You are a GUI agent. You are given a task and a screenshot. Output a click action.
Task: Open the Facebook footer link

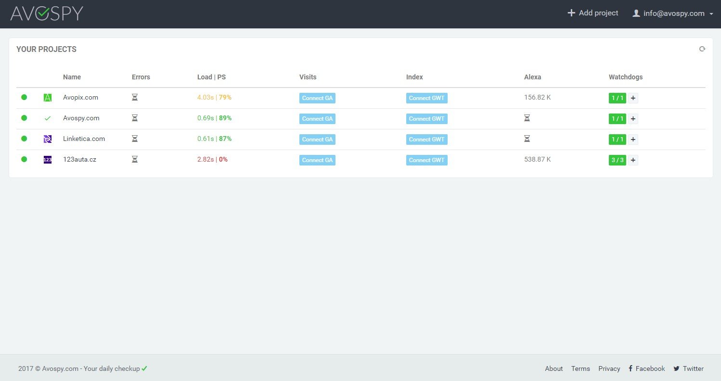(x=647, y=368)
